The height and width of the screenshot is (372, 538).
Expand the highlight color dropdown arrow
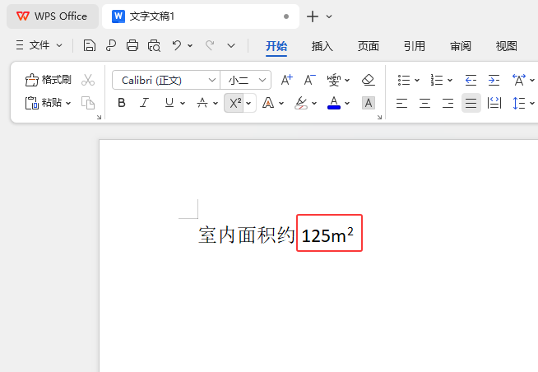pyautogui.click(x=314, y=103)
